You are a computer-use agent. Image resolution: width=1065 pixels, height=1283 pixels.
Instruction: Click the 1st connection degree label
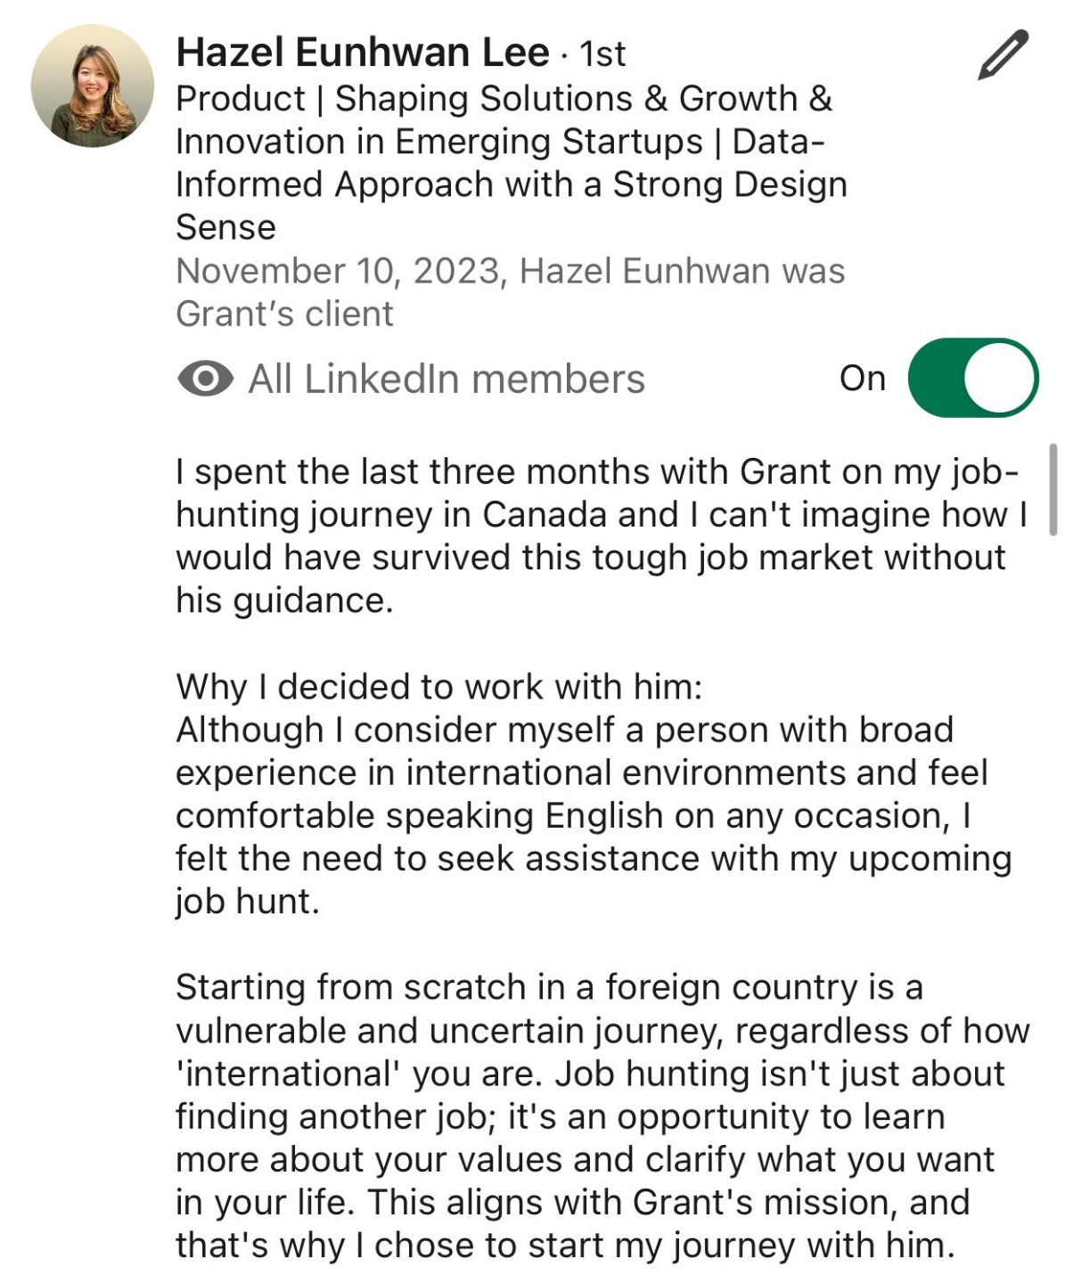(x=602, y=54)
